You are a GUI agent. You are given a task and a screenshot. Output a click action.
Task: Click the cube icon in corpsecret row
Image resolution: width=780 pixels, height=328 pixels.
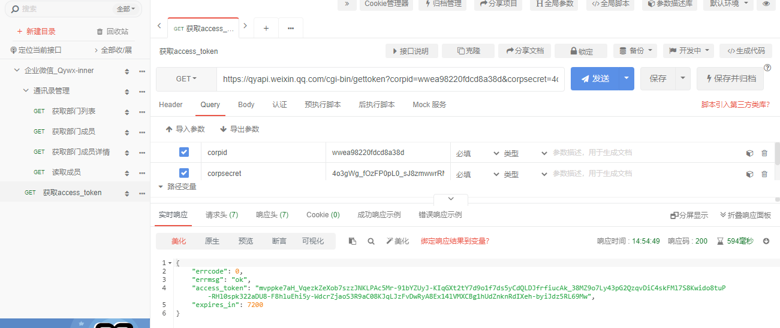pos(749,174)
